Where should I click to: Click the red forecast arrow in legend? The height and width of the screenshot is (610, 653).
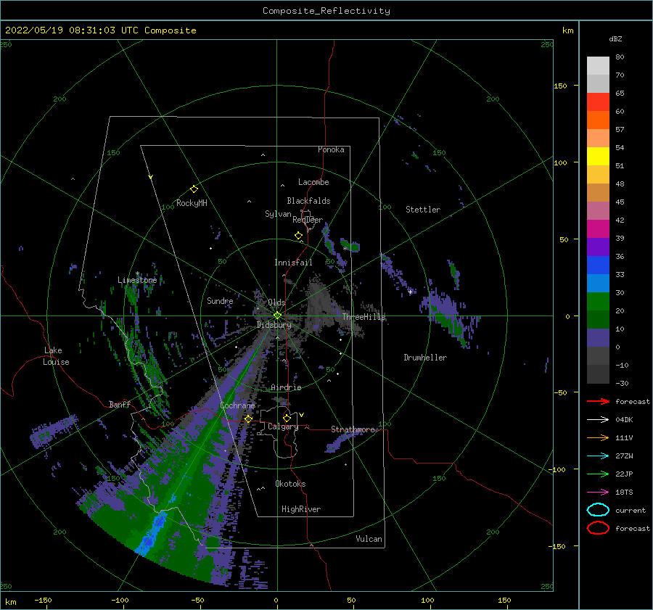598,401
